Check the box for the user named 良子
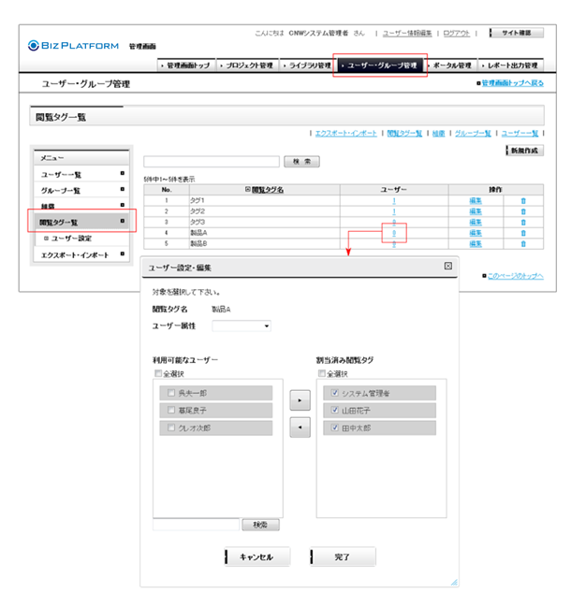 (x=171, y=410)
